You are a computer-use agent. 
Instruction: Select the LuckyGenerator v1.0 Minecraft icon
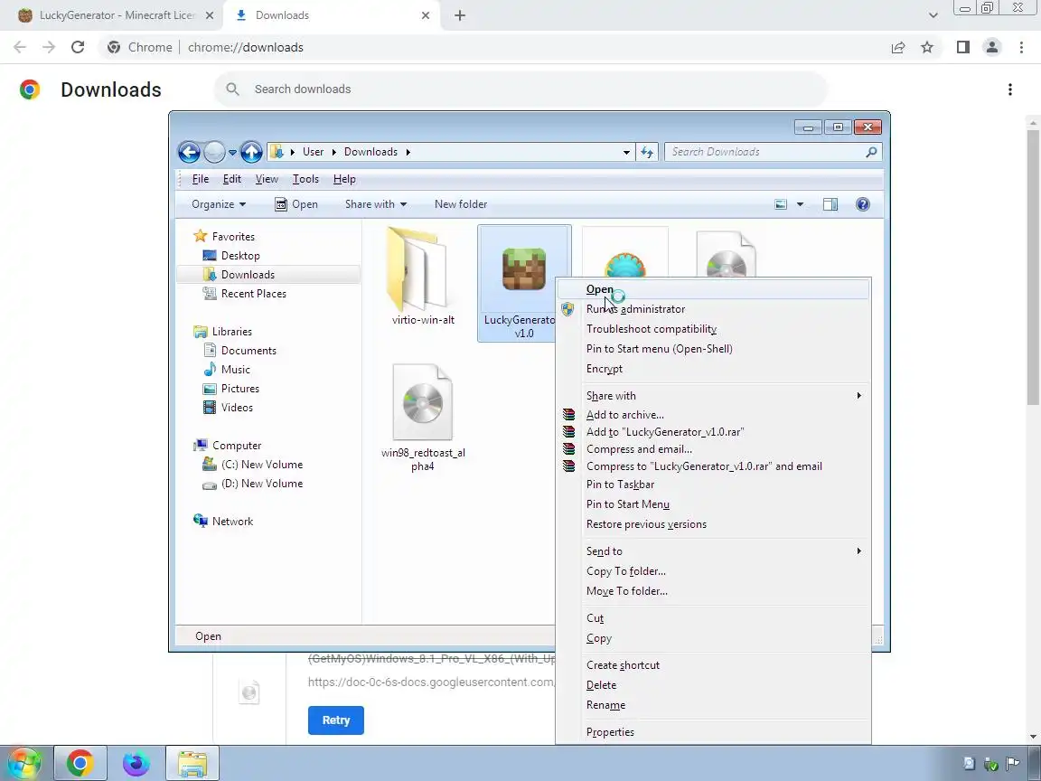pos(524,269)
